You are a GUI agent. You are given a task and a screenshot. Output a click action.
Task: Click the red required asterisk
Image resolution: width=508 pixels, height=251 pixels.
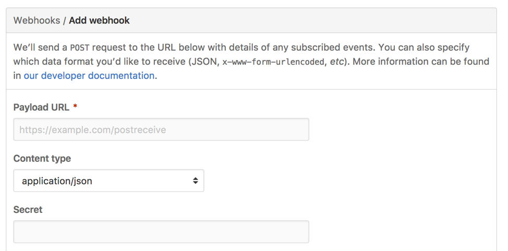pos(76,107)
